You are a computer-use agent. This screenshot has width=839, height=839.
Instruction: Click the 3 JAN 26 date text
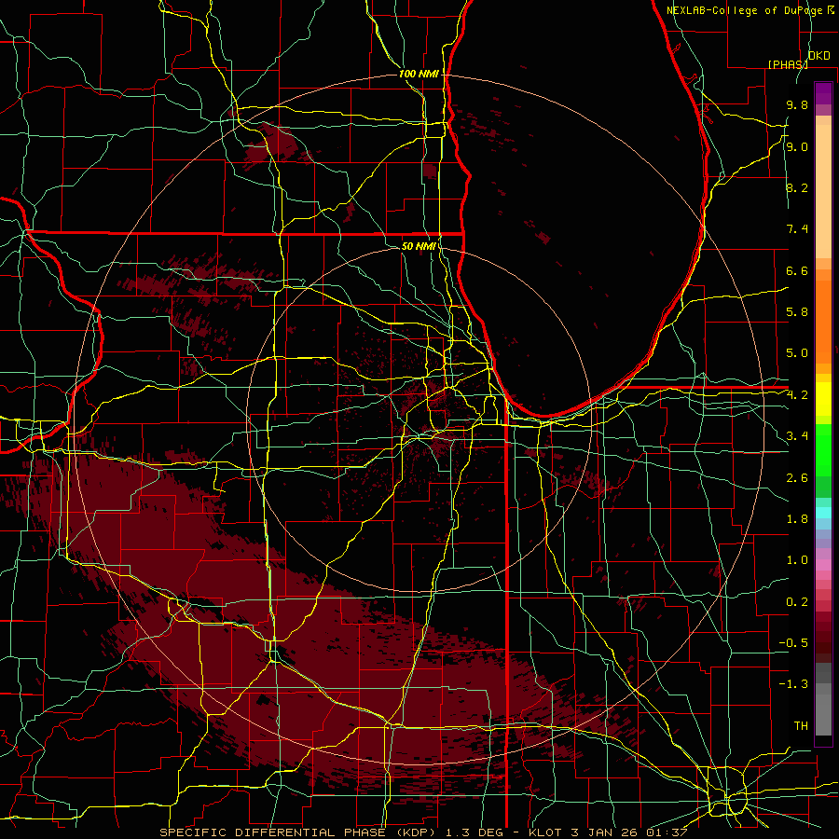point(606,832)
